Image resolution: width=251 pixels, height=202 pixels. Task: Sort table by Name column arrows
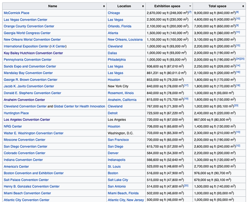pos(104,6)
